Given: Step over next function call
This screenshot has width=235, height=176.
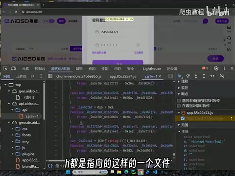Looking at the screenshot, I should (188, 76).
